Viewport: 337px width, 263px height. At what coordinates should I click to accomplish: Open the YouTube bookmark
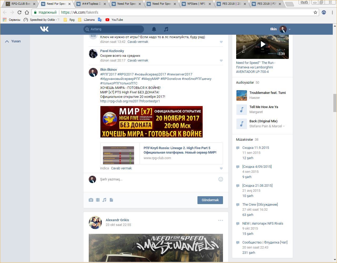pos(114,20)
